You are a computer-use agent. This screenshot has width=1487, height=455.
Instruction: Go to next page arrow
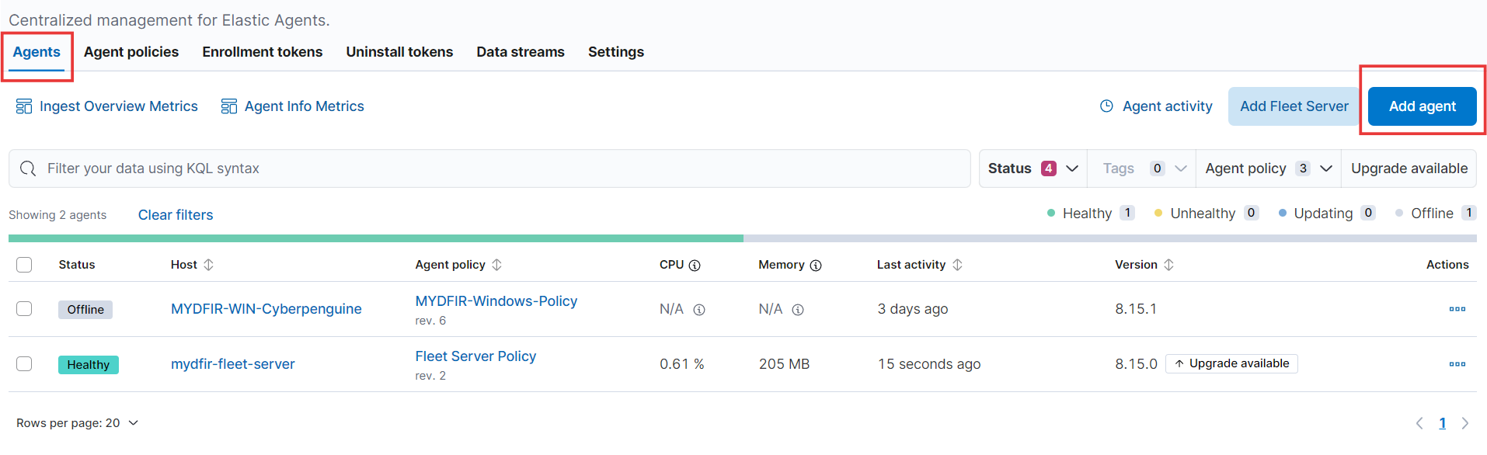coord(1465,423)
